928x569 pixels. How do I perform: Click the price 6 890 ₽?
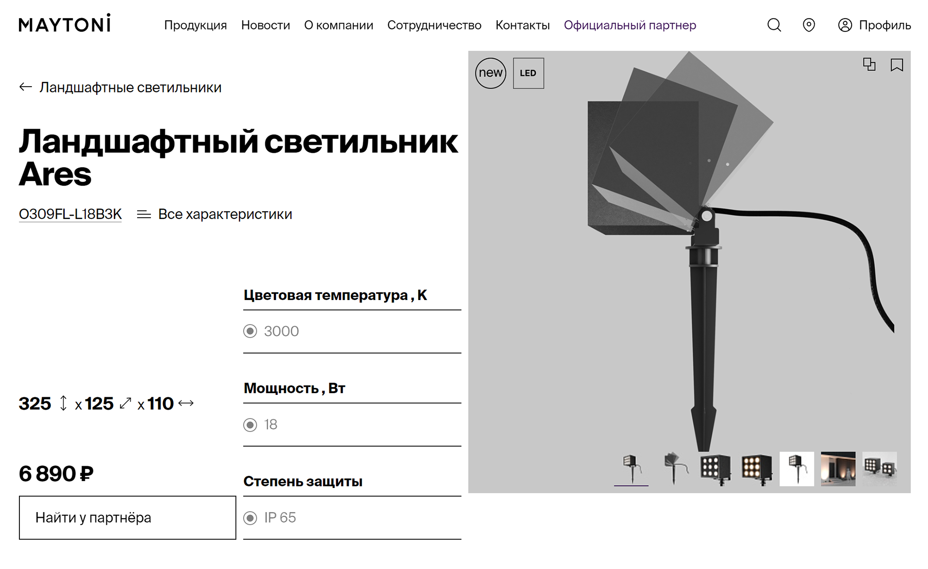(56, 474)
